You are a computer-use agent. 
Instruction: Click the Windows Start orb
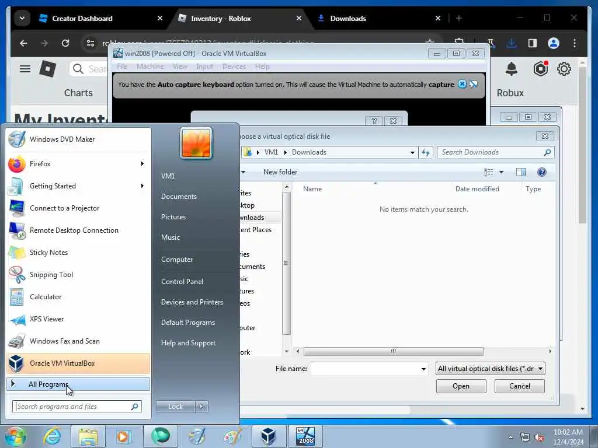tap(15, 436)
